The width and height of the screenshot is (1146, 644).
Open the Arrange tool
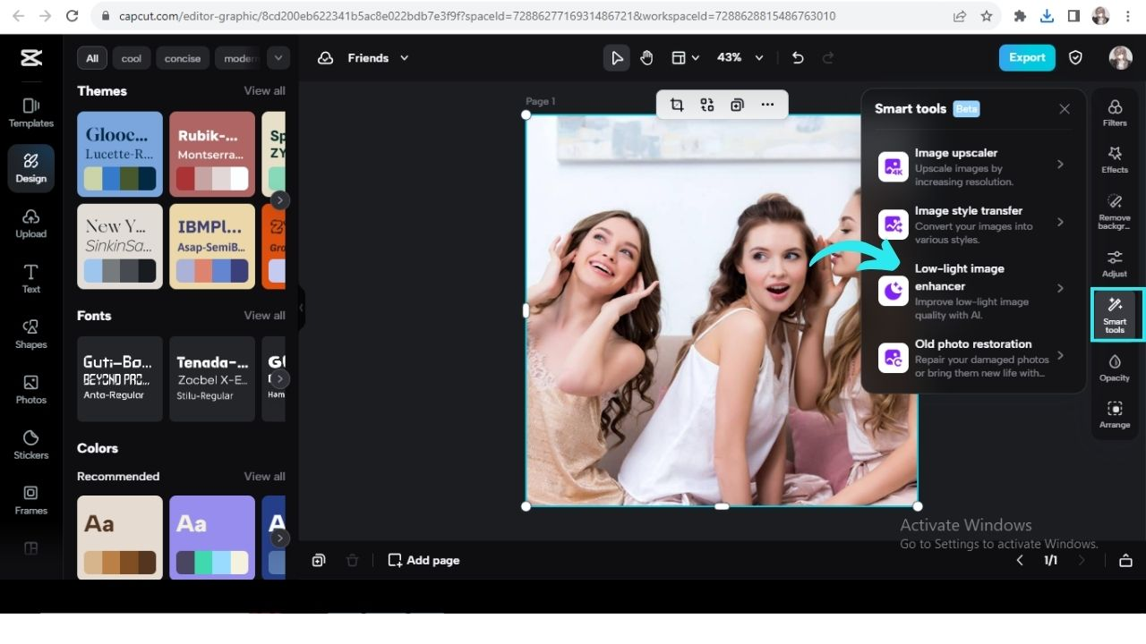coord(1114,414)
